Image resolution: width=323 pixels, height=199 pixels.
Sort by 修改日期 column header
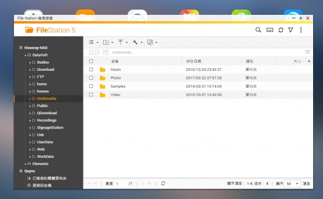pyautogui.click(x=193, y=61)
